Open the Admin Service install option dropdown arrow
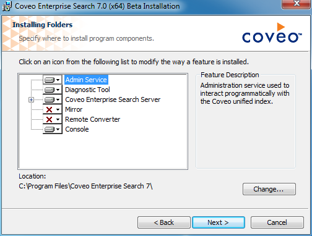312x236 pixels. click(58, 80)
